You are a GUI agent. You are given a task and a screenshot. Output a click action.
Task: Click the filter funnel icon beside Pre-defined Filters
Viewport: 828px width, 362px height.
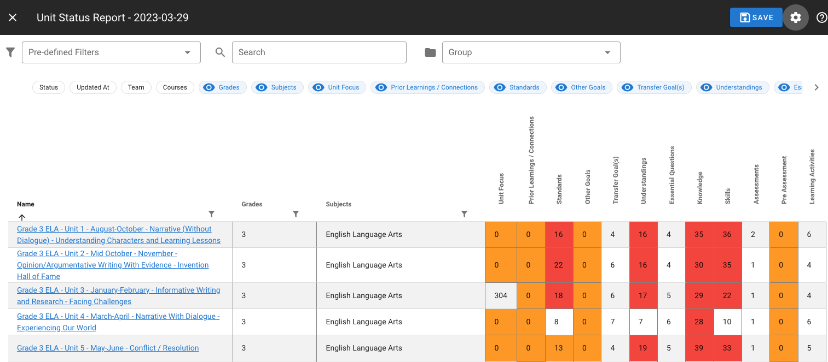pyautogui.click(x=10, y=52)
